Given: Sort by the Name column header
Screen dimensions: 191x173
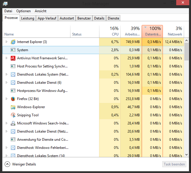Looking at the screenshot, I should click(36, 31).
